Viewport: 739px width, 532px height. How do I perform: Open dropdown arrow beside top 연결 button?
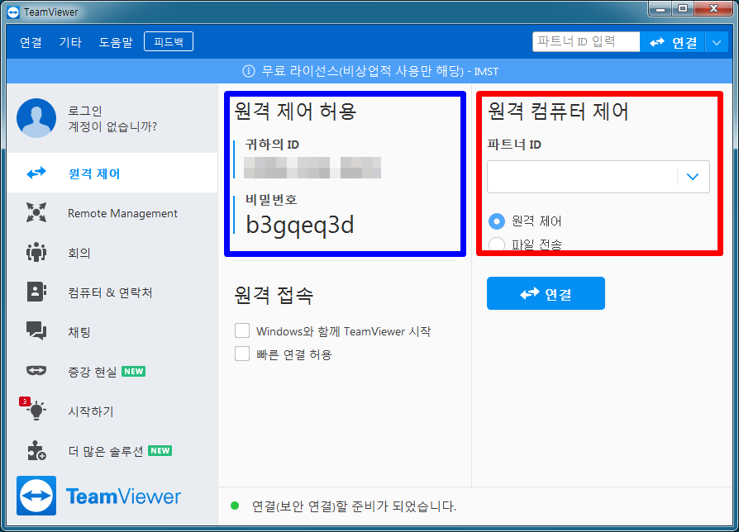point(717,42)
